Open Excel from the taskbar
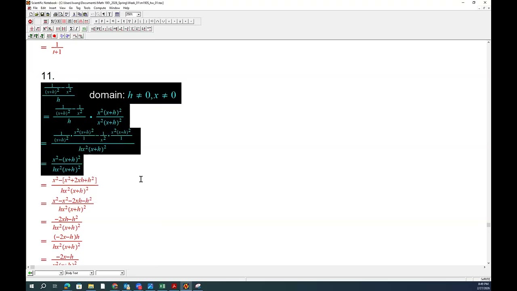Viewport: 517px width, 291px height. point(162,286)
